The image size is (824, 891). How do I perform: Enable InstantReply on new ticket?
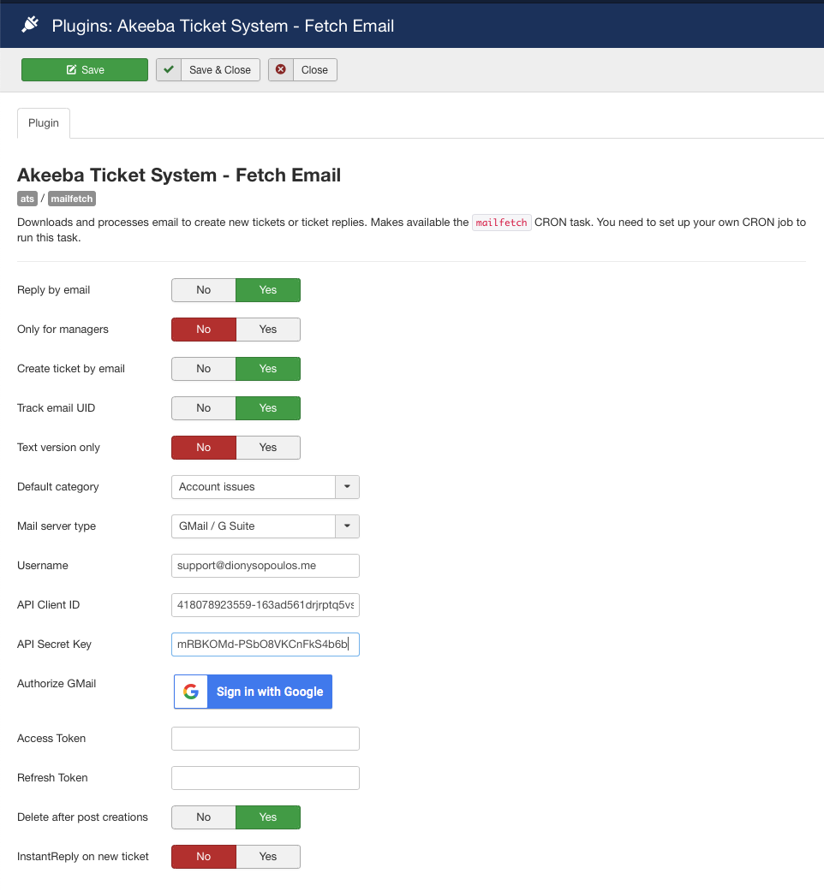tap(268, 857)
